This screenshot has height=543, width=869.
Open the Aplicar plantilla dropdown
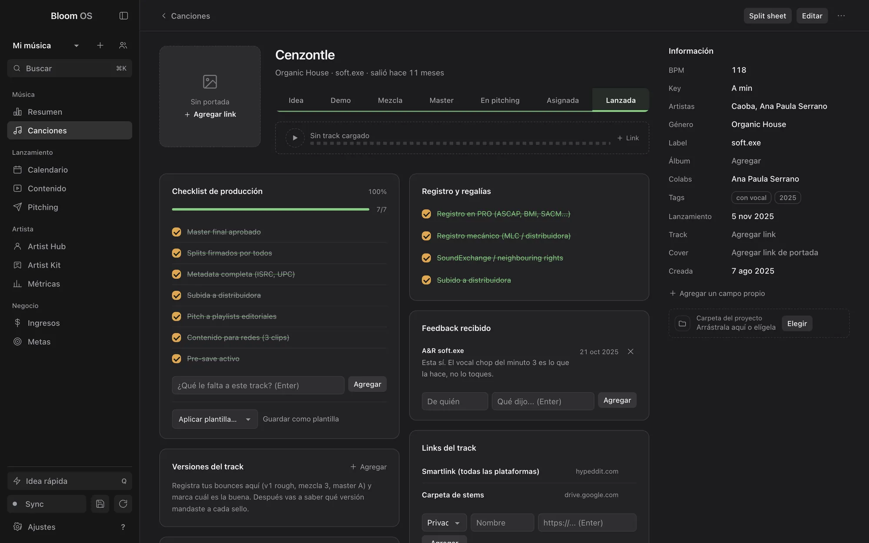click(215, 419)
